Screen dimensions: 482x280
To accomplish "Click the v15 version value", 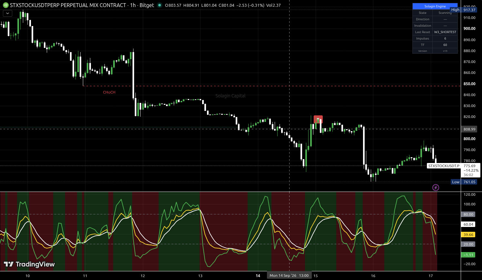I will click(445, 51).
